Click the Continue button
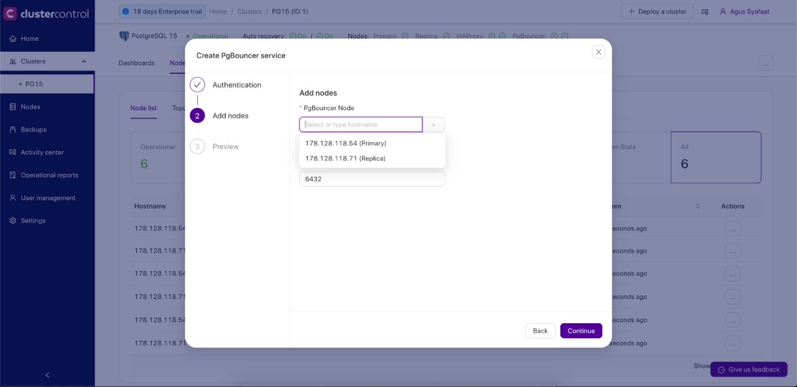Screen dimensions: 797x387 pyautogui.click(x=581, y=330)
